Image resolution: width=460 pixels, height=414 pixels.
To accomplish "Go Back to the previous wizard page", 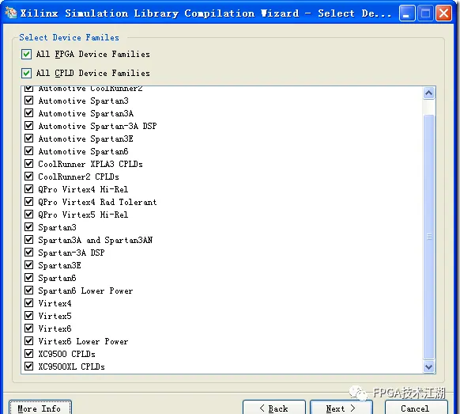I will pyautogui.click(x=274, y=408).
